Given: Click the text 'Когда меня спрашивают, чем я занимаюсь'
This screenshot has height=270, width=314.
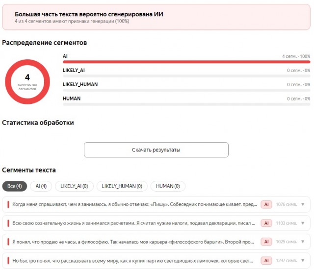Looking at the screenshot, I should tap(60, 204).
